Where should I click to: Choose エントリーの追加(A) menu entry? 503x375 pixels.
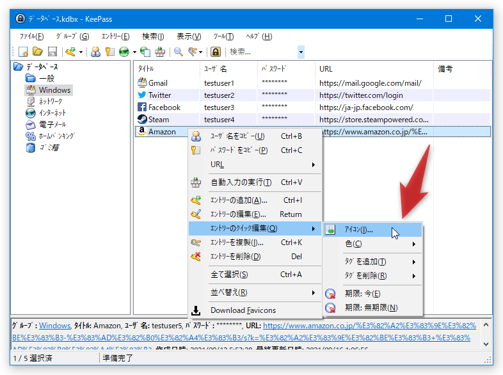pos(255,200)
